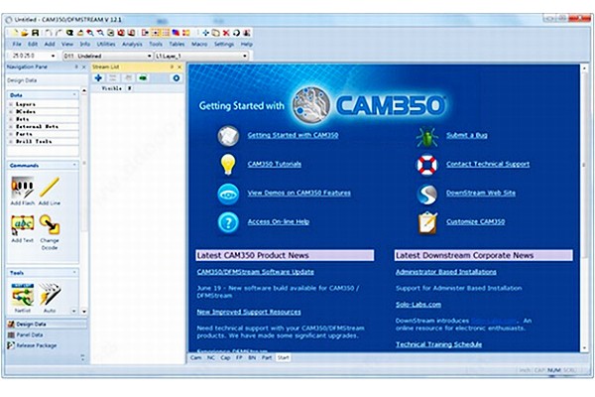Click the Netlist tool icon

(23, 295)
